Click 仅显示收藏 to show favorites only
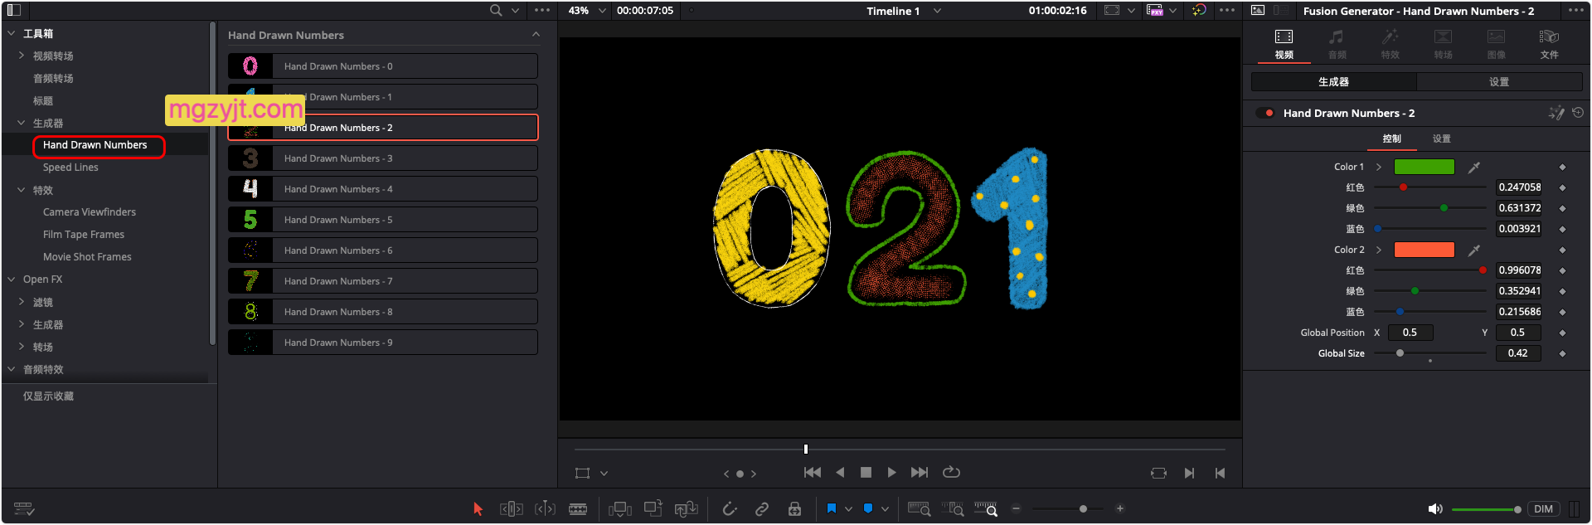 coord(48,396)
